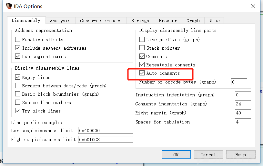Switch to the Misc tab
This screenshot has height=166, width=263.
click(x=214, y=21)
